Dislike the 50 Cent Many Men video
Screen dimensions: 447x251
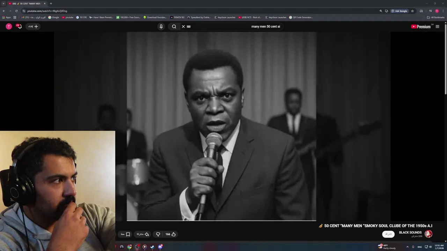coord(158,234)
